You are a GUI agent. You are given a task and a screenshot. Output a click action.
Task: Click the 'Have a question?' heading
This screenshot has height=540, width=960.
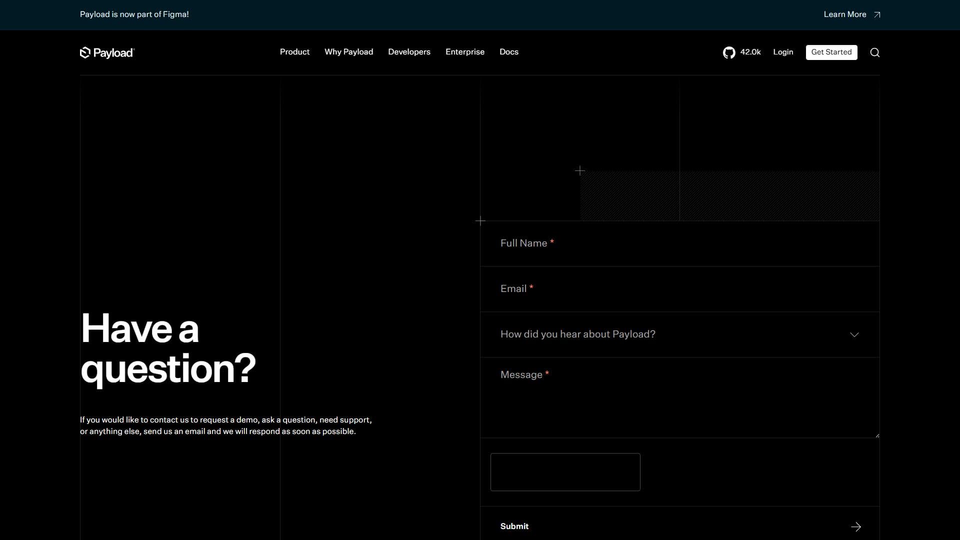click(x=168, y=348)
